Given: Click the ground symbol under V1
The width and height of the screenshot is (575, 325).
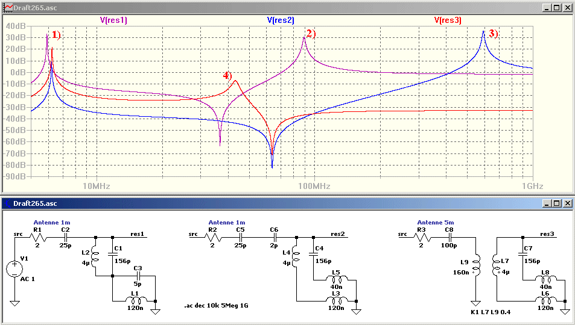Looking at the screenshot, I should tap(14, 303).
